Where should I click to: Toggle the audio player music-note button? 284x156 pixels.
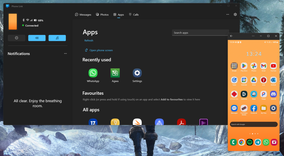(x=57, y=38)
